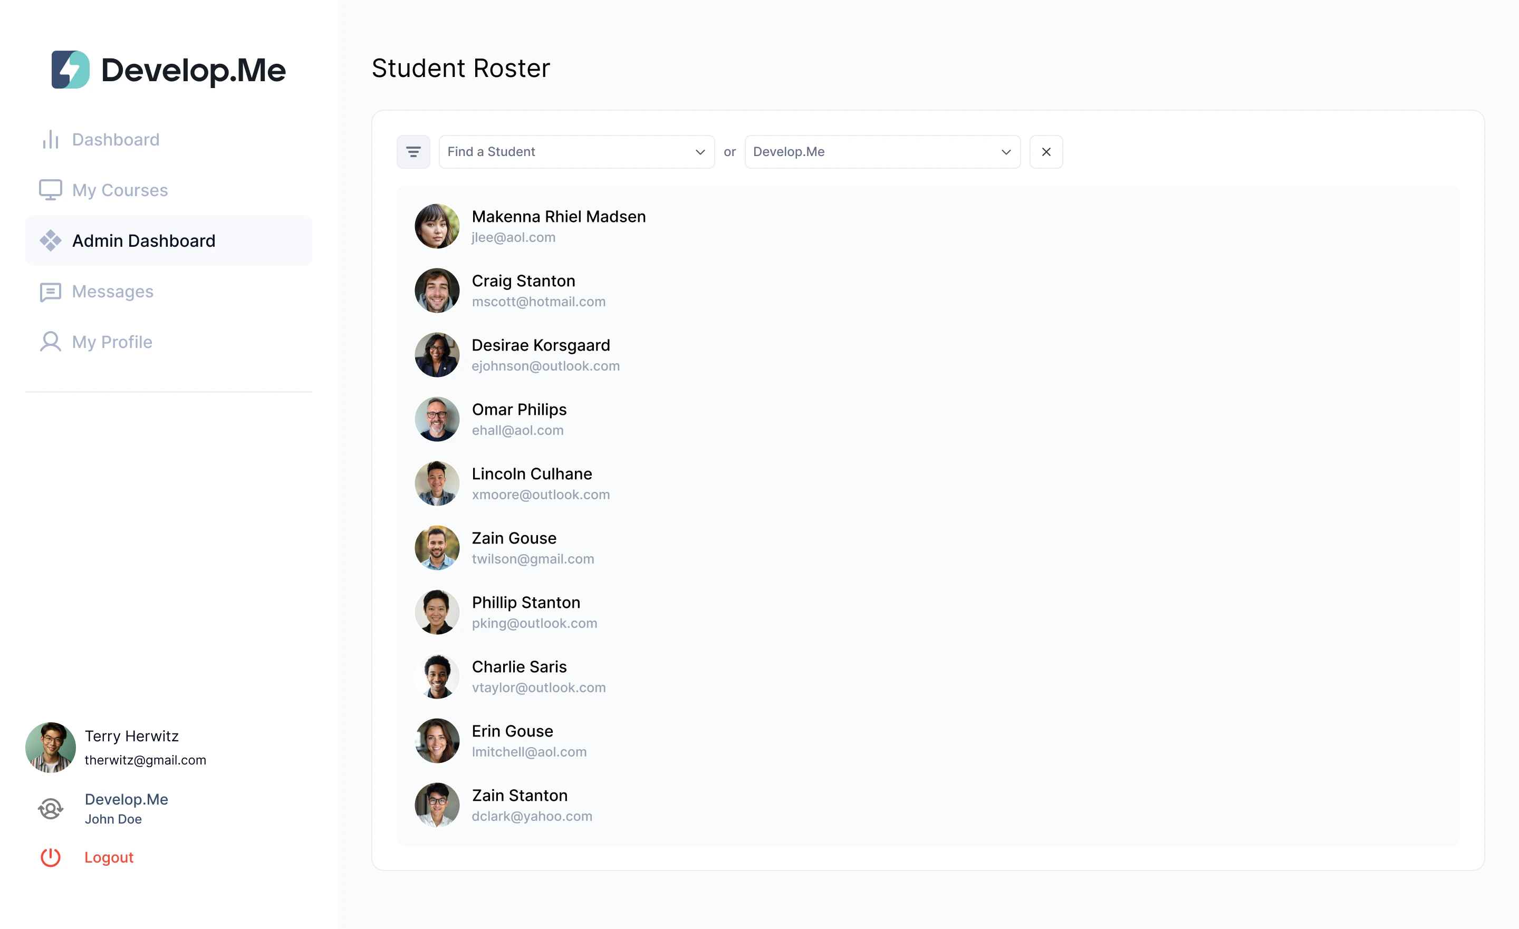Click the account switch icon beside Develop.Me
This screenshot has height=929, width=1519.
point(50,808)
